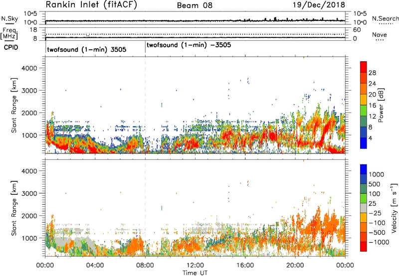Click the '24' label on power color bar

(x=372, y=84)
